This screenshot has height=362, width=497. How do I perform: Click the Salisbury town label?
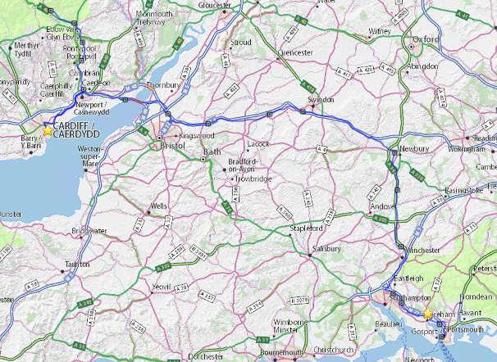pyautogui.click(x=326, y=249)
